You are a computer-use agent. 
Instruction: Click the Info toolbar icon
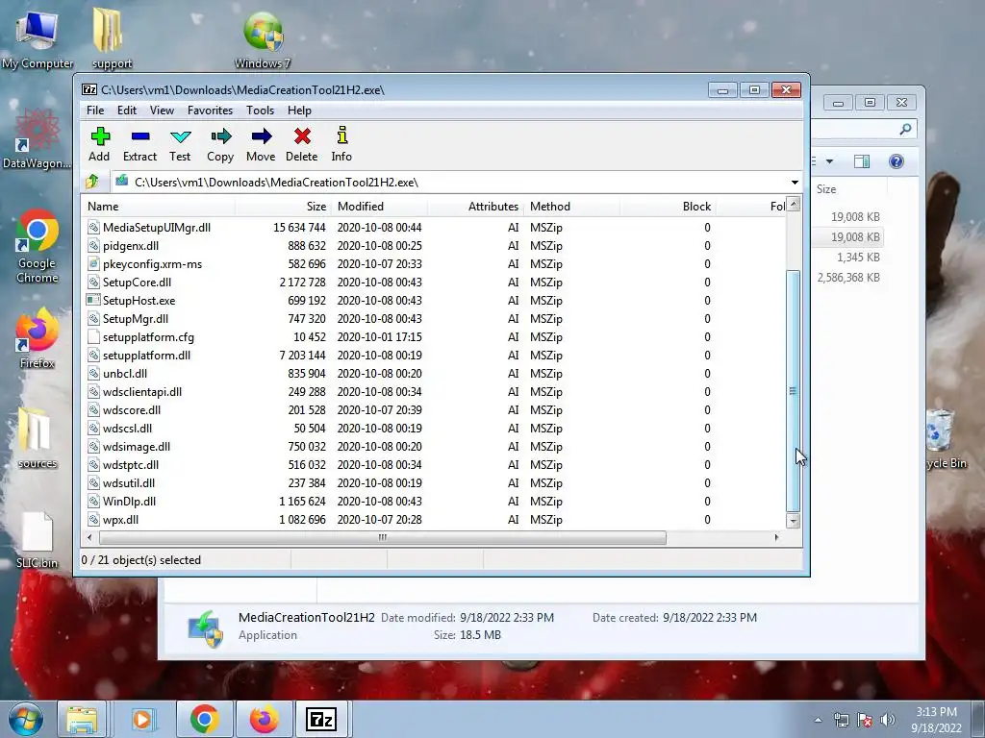click(x=341, y=135)
